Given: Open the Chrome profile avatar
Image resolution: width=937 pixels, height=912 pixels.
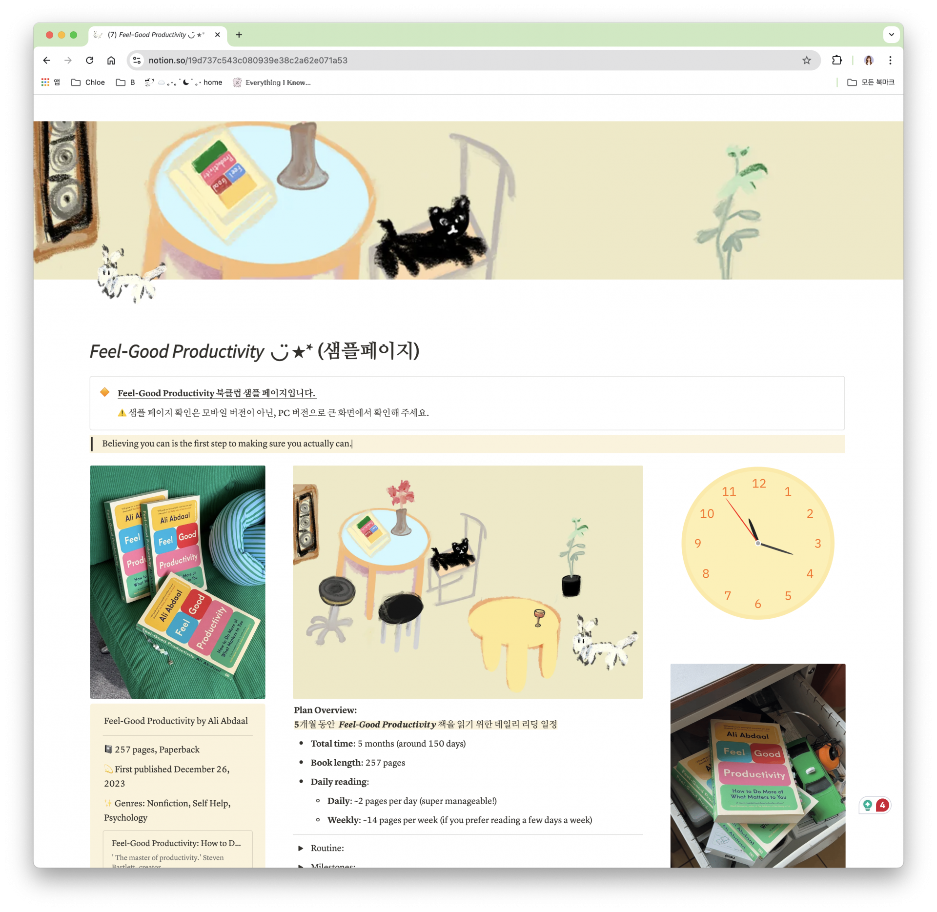Looking at the screenshot, I should (869, 61).
